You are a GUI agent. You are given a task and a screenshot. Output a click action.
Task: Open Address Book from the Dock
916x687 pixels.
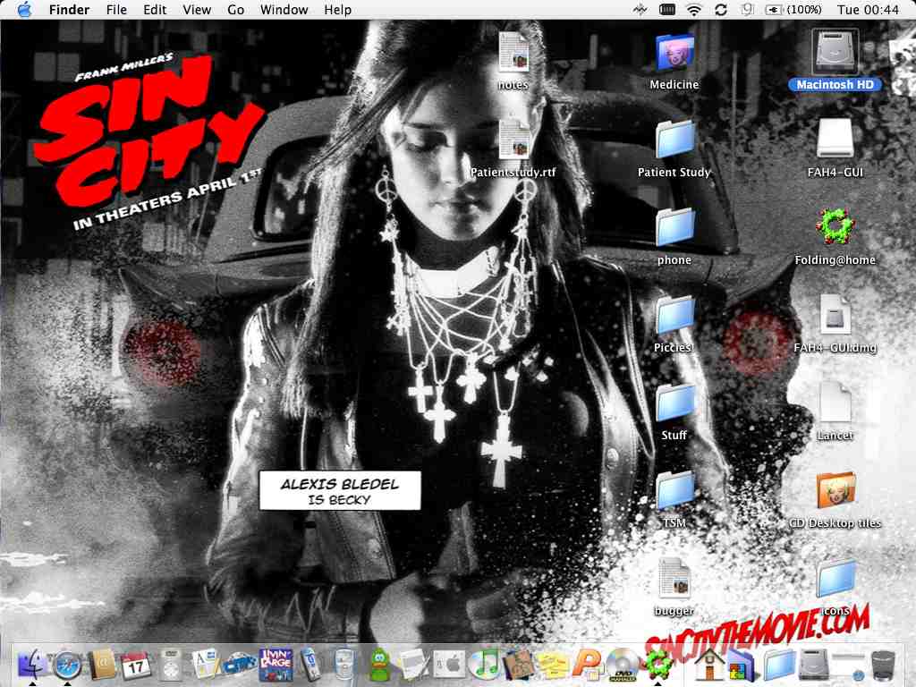coord(102,665)
